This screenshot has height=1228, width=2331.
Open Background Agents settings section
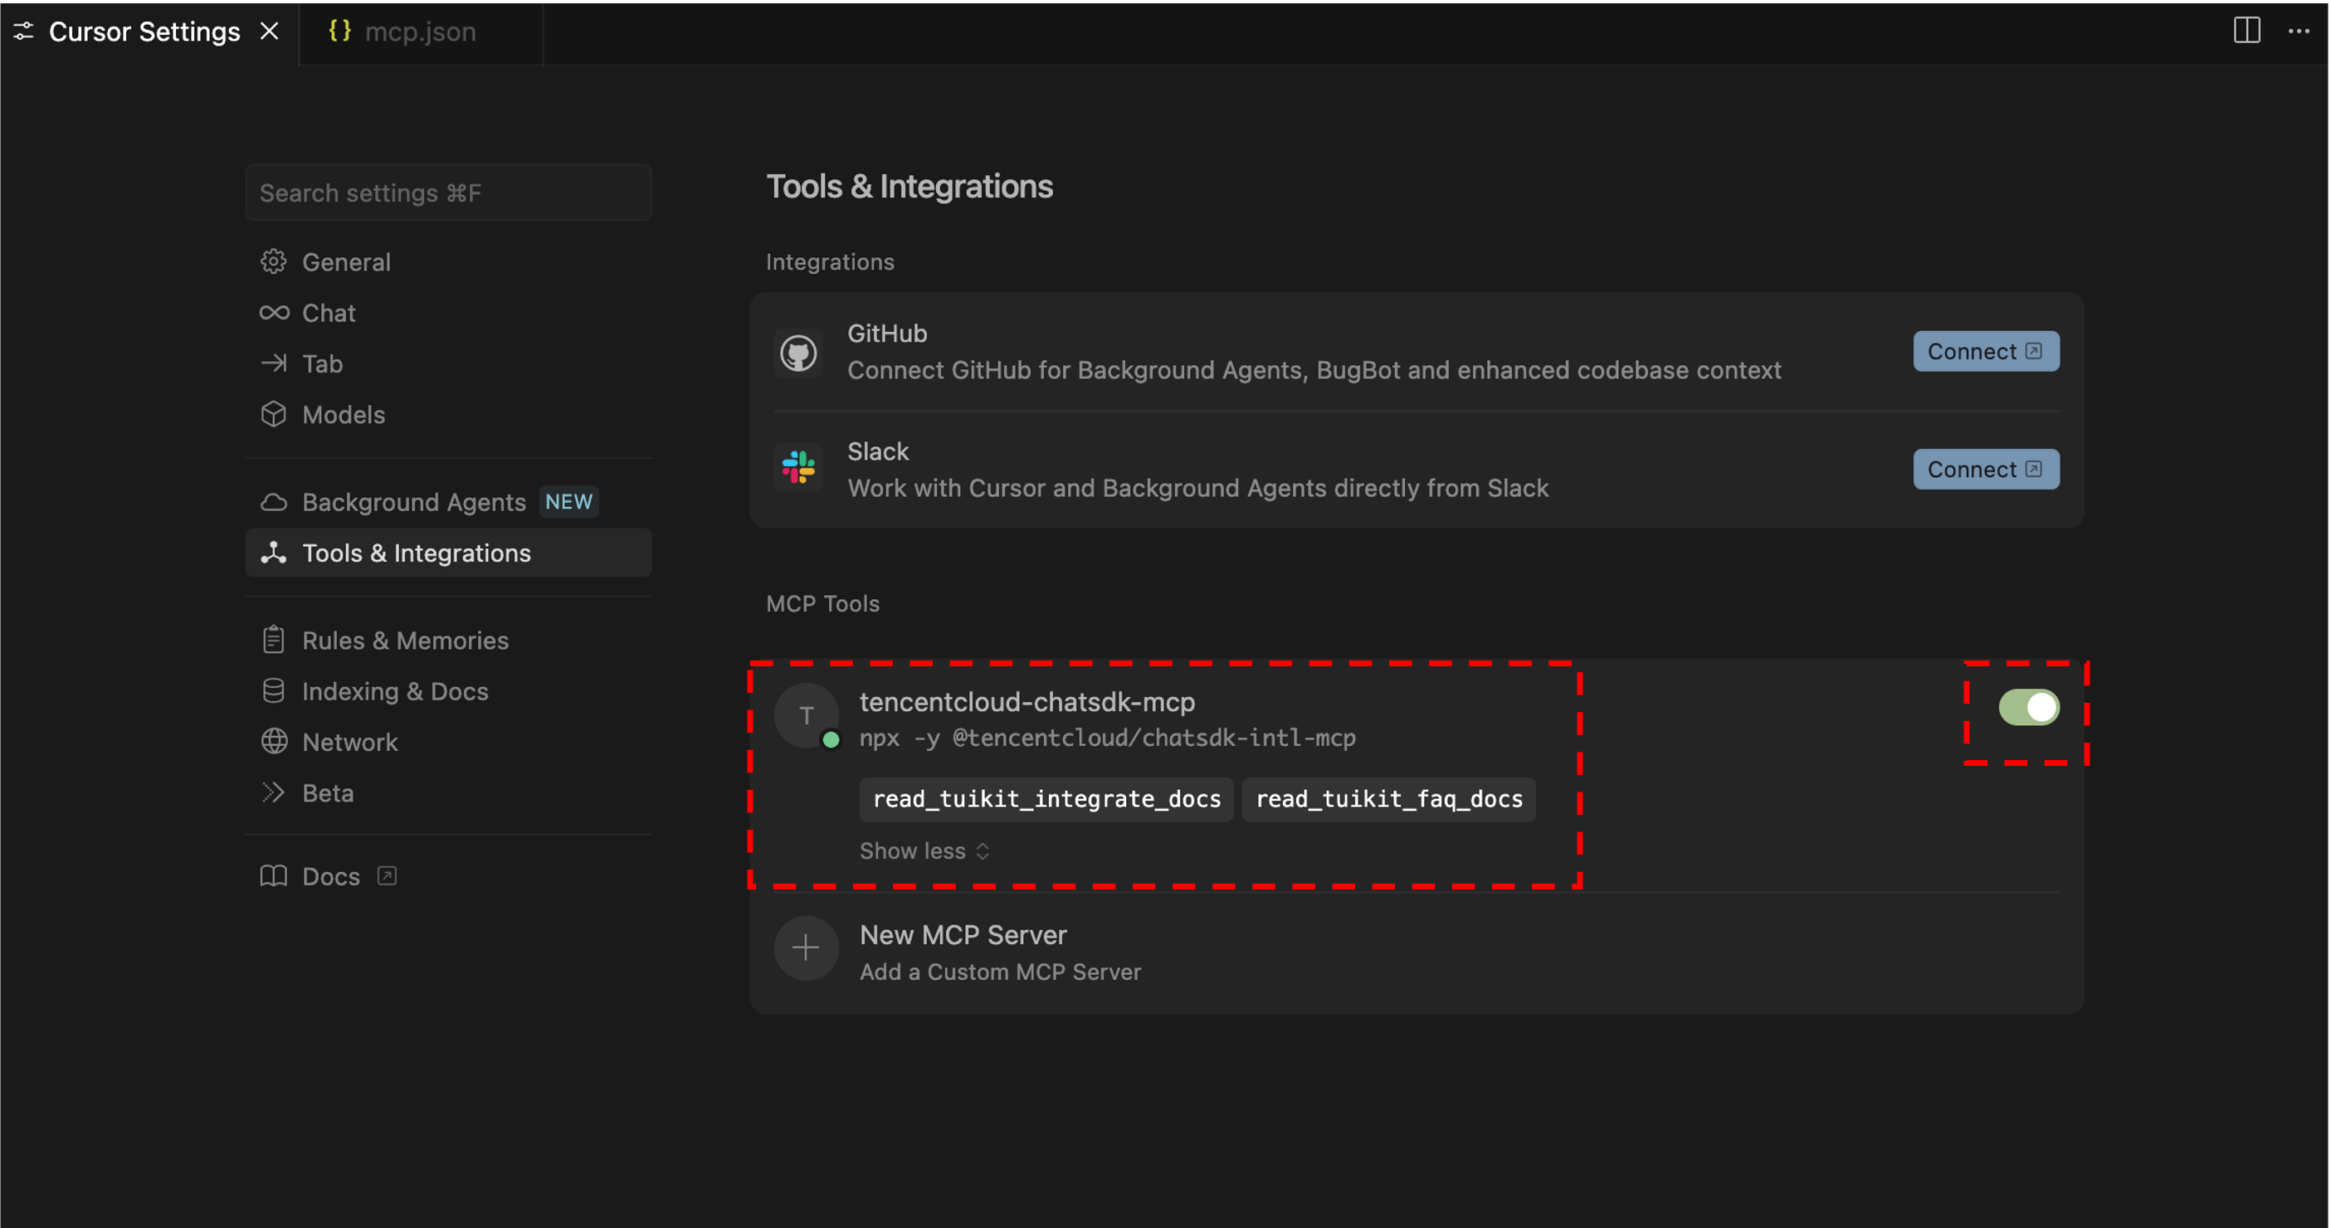pos(448,501)
